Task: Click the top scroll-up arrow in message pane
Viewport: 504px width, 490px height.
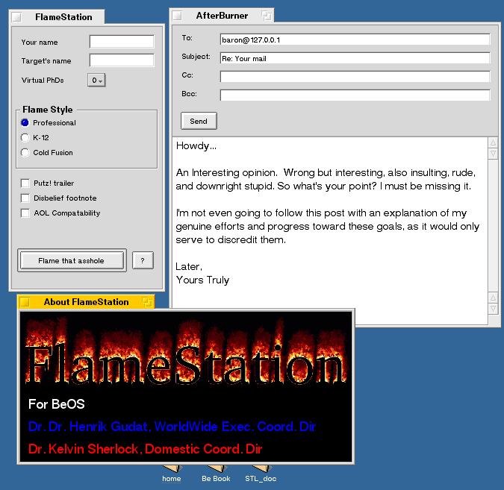Action: [493, 142]
